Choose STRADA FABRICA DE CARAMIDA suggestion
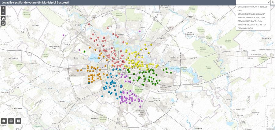The height and width of the screenshot is (130, 275). pyautogui.click(x=251, y=14)
